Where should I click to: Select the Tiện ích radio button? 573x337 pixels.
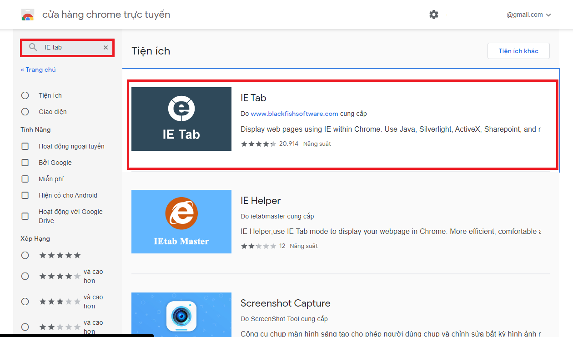(x=25, y=95)
